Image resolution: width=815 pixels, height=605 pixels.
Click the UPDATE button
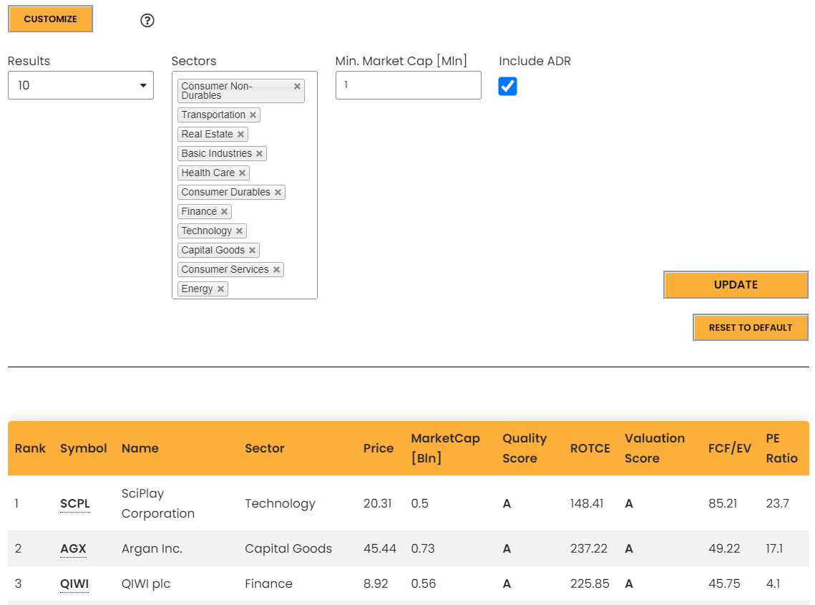tap(736, 284)
